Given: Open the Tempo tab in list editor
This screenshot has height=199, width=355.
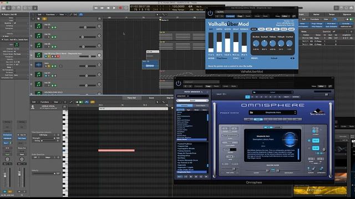Looking at the screenshot, I should coord(332,14).
